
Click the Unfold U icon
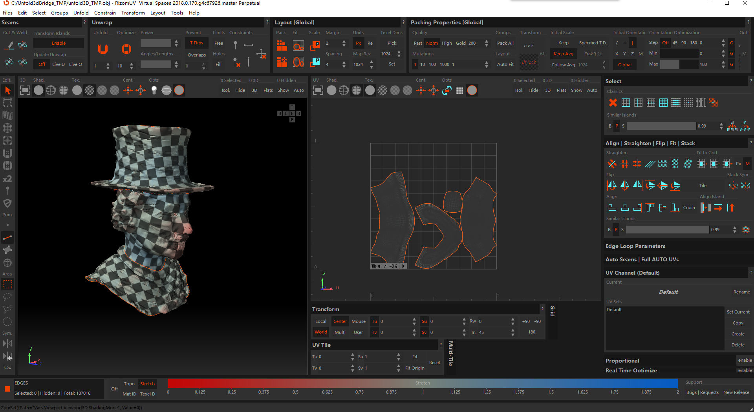[103, 49]
